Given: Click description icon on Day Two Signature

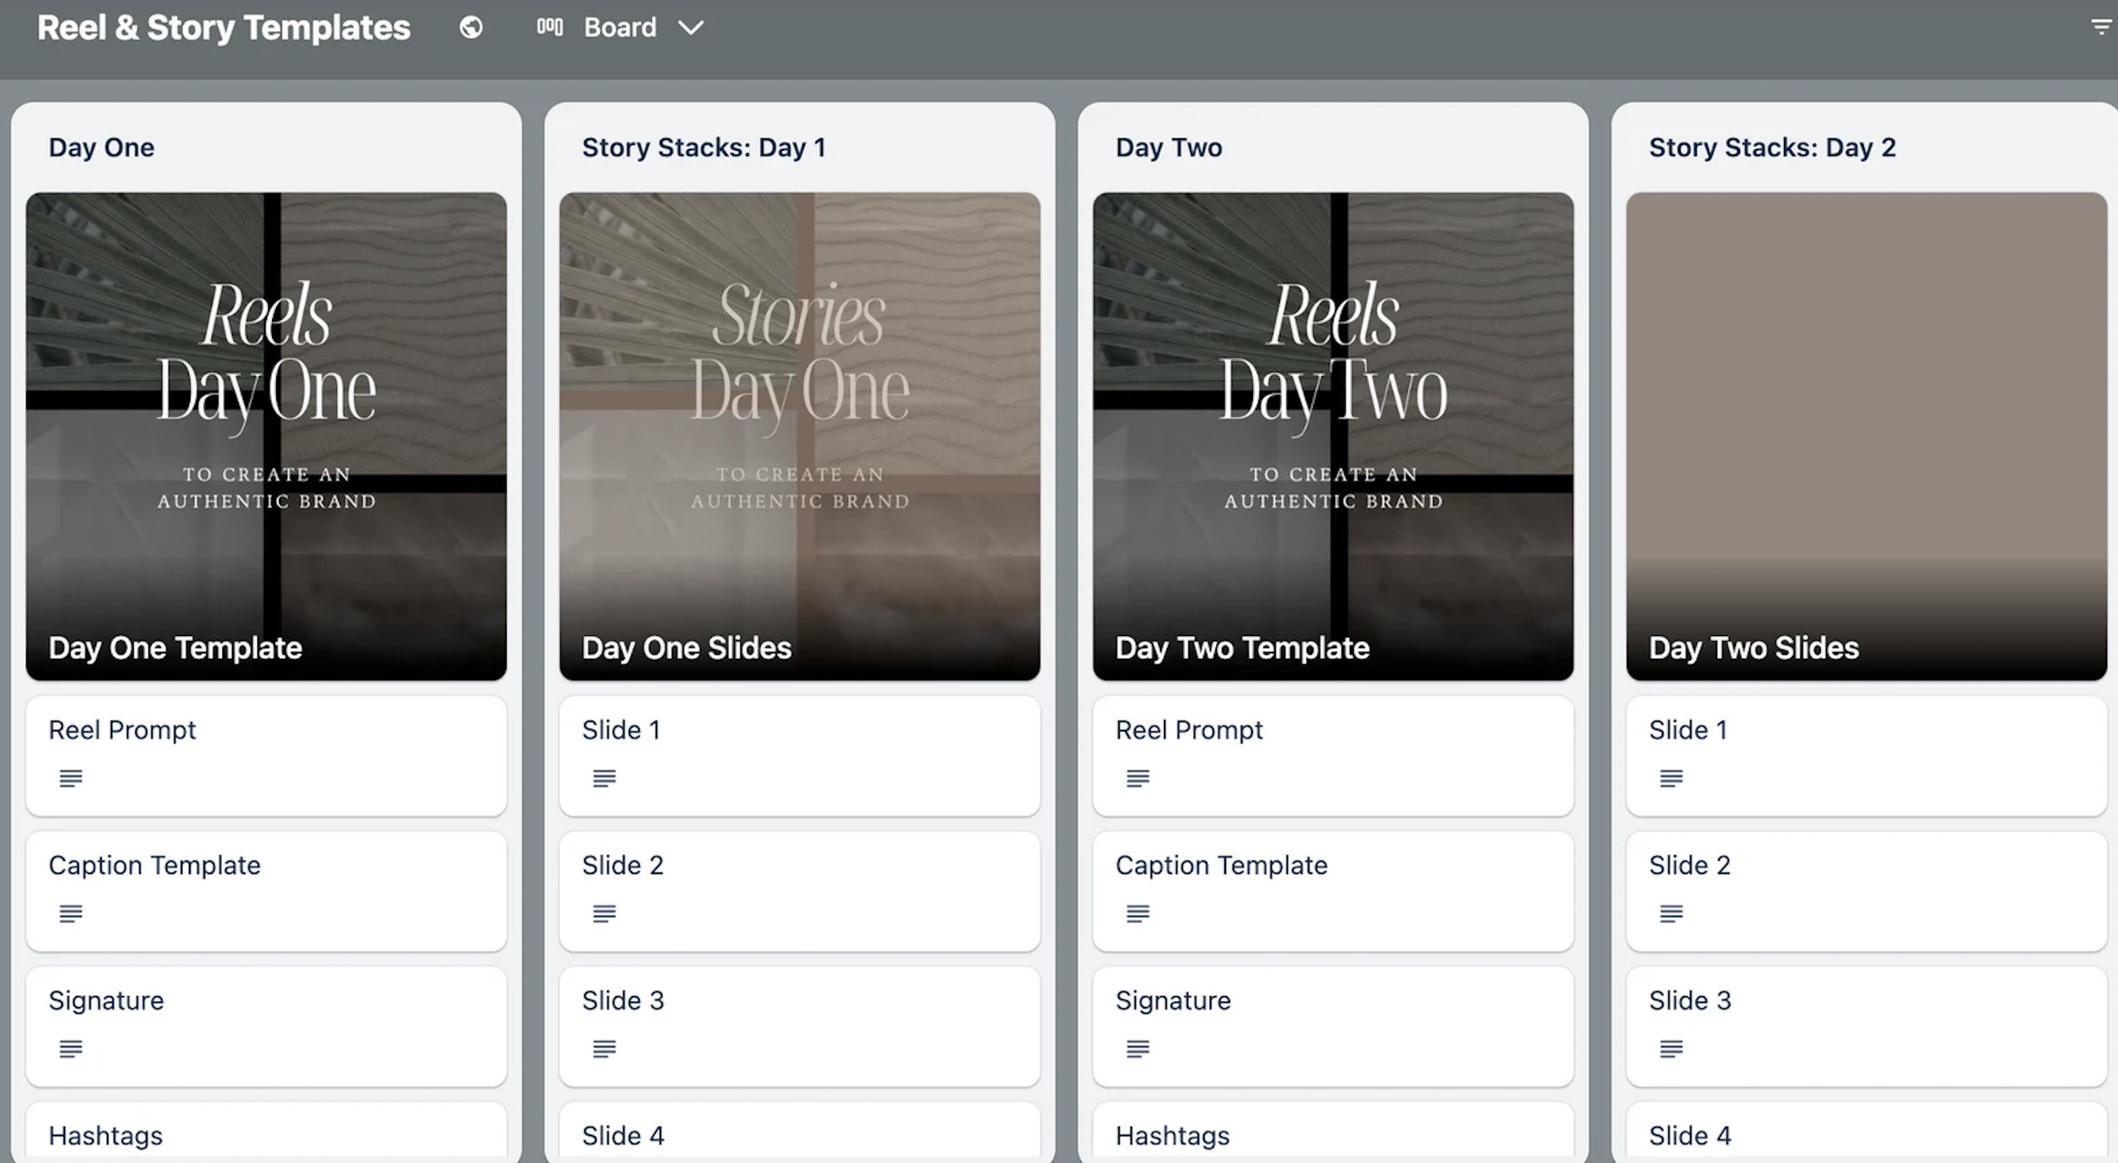Looking at the screenshot, I should tap(1138, 1049).
